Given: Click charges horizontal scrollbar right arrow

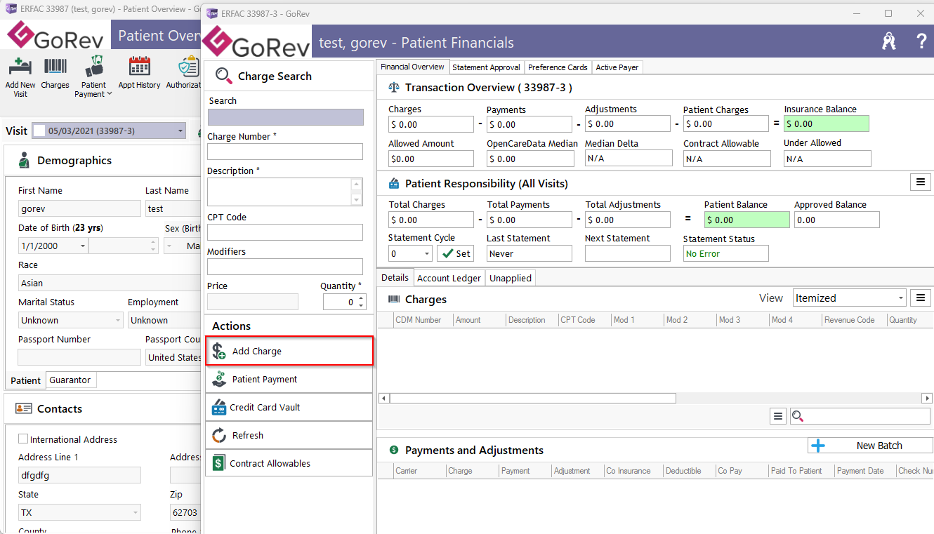Looking at the screenshot, I should point(927,398).
